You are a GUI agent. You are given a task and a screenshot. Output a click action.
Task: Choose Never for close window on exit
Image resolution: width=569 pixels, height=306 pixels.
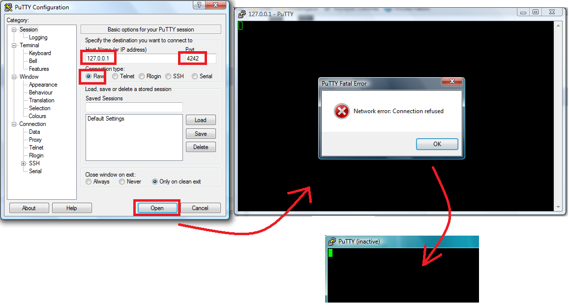[x=122, y=182]
